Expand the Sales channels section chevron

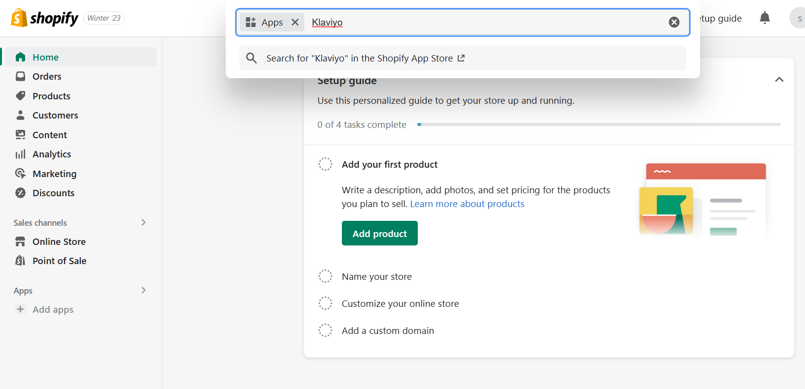143,222
